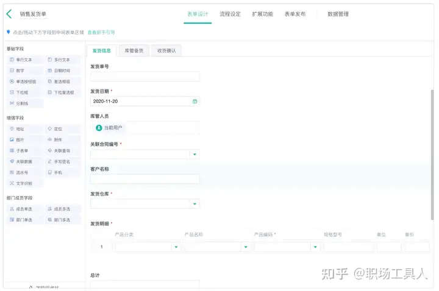Select the 库管人员 field label
The height and width of the screenshot is (291, 439).
[x=99, y=116]
